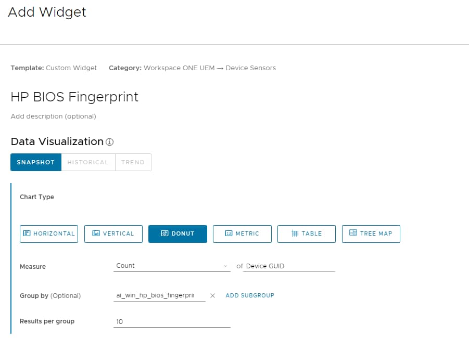
Task: Edit the HP BIOS Fingerprint title
Action: click(74, 97)
